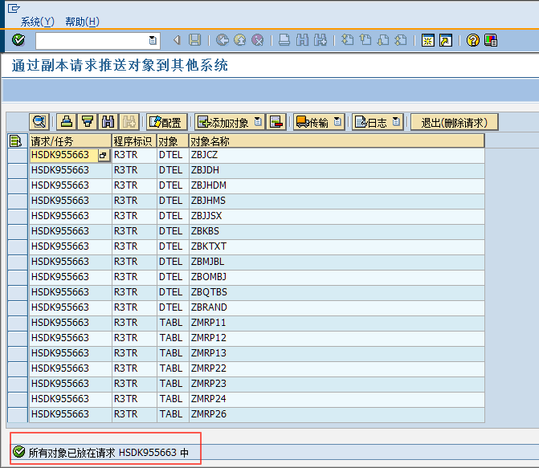Click the Print icon in system toolbar

(x=284, y=40)
